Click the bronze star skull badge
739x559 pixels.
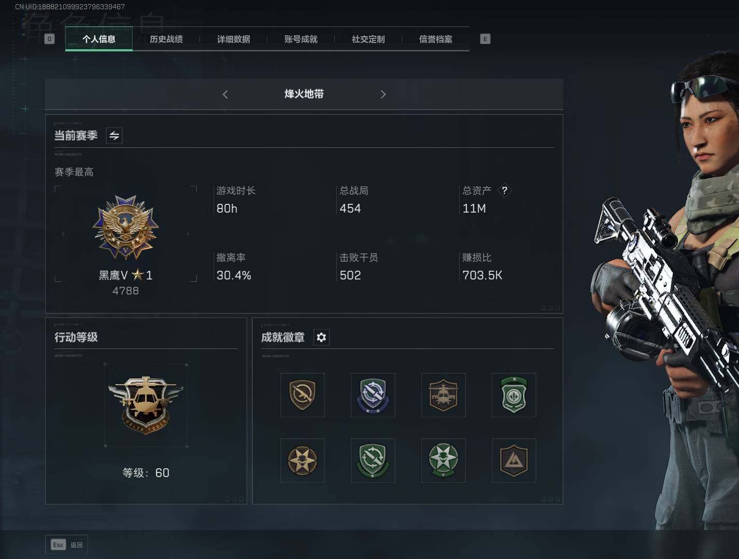(x=303, y=460)
